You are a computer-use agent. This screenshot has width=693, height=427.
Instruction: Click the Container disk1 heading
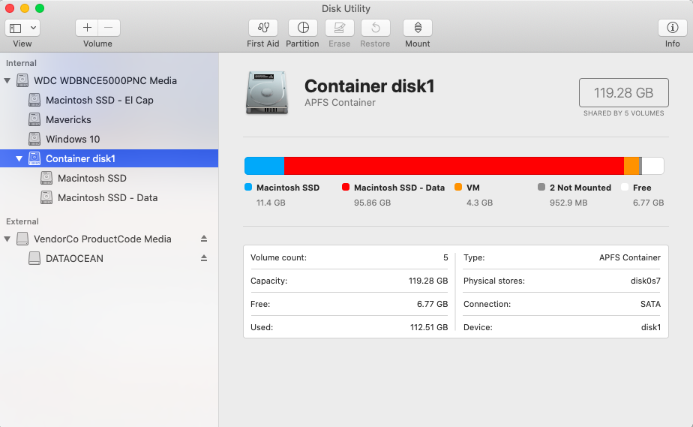coord(370,86)
